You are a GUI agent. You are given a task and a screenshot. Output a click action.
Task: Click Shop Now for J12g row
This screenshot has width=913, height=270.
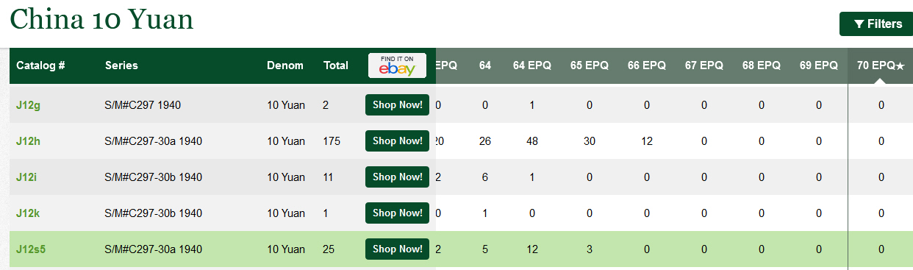tap(398, 105)
